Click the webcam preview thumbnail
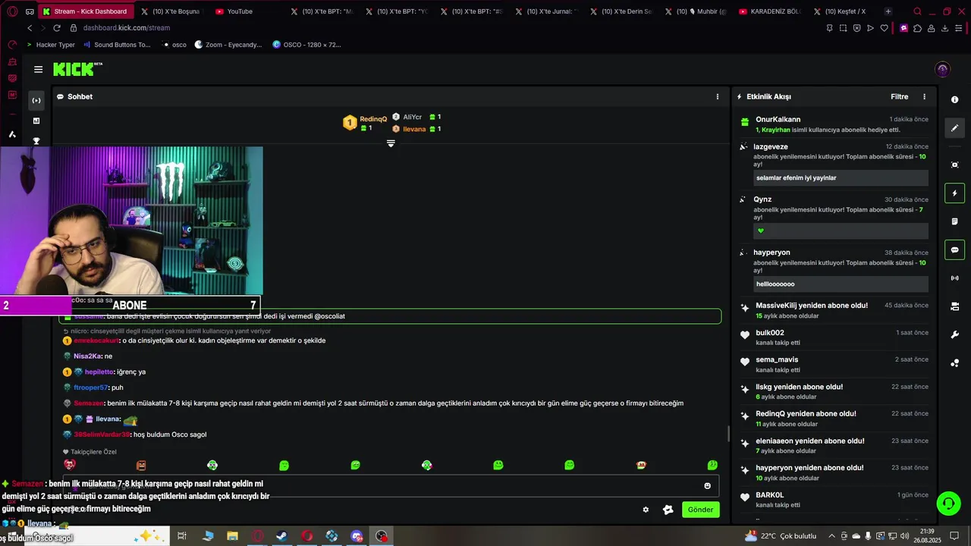Viewport: 971px width, 546px height. pos(131,221)
